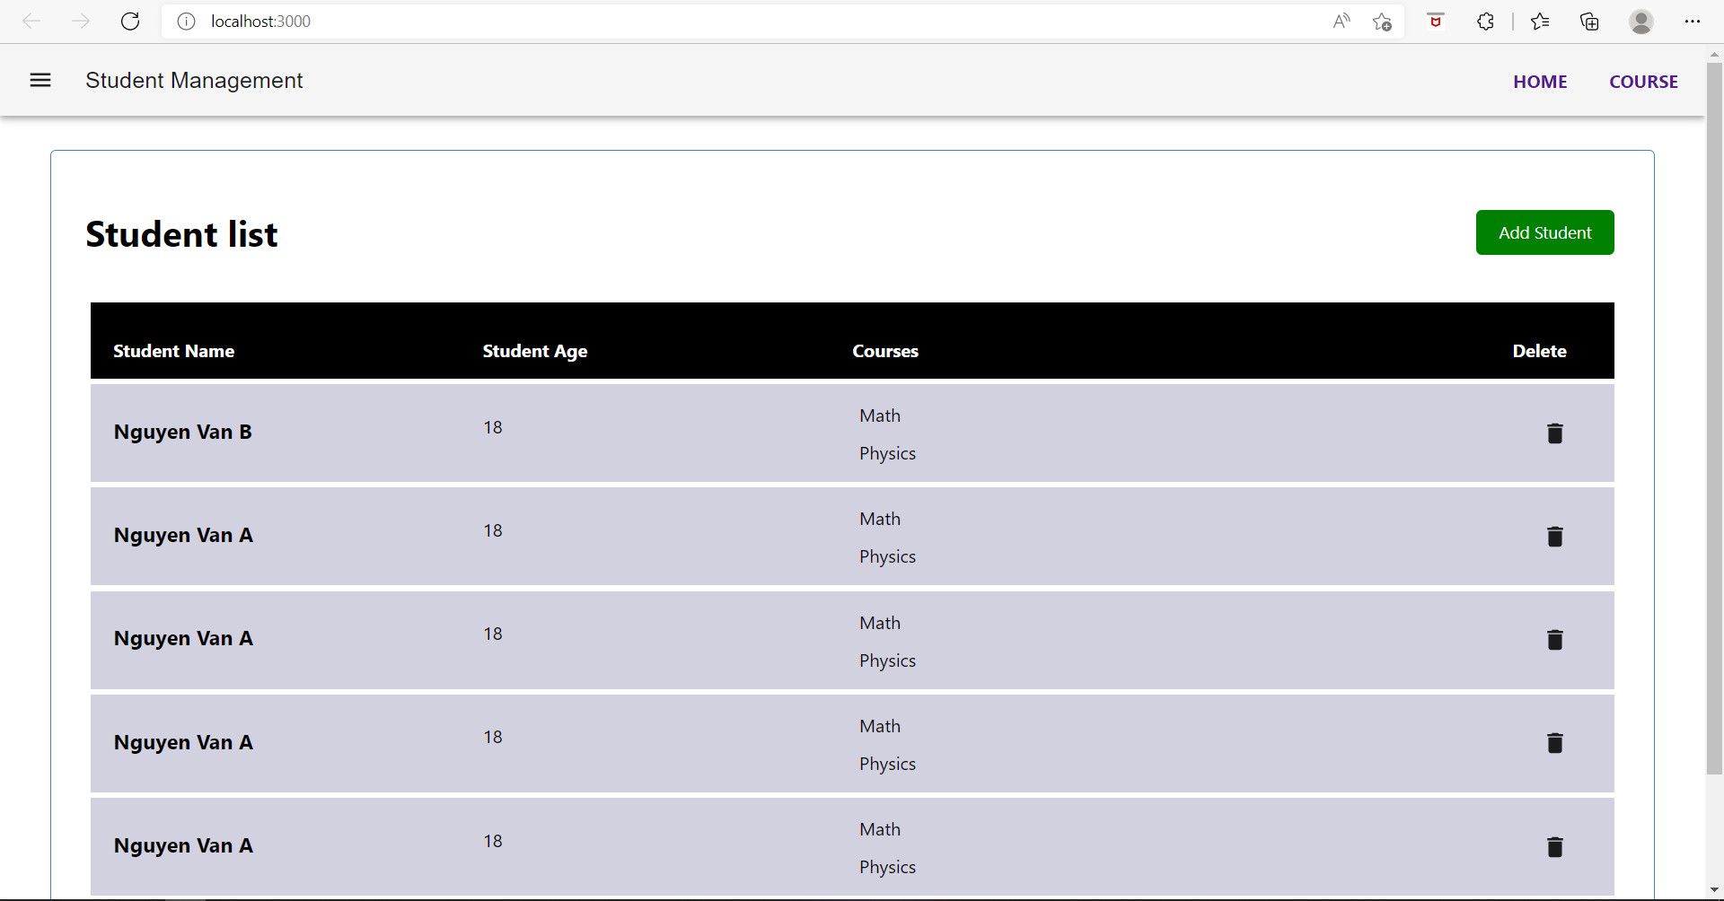
Task: Click the Add Student button
Action: pyautogui.click(x=1544, y=232)
